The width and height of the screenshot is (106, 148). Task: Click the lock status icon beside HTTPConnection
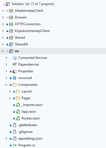click(x=7, y=24)
